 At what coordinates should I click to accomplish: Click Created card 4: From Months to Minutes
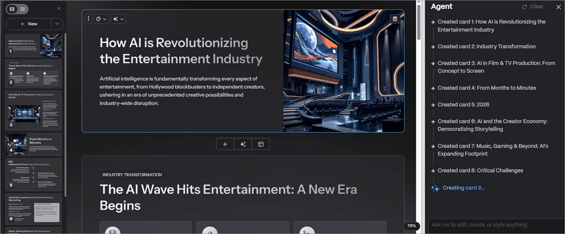pyautogui.click(x=487, y=88)
